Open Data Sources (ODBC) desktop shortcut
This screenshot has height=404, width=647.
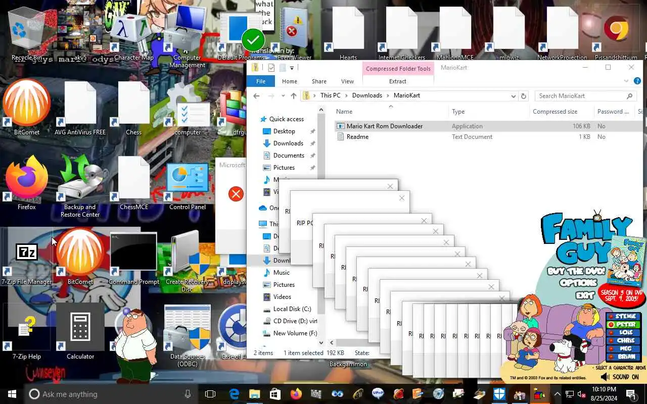[x=187, y=334]
